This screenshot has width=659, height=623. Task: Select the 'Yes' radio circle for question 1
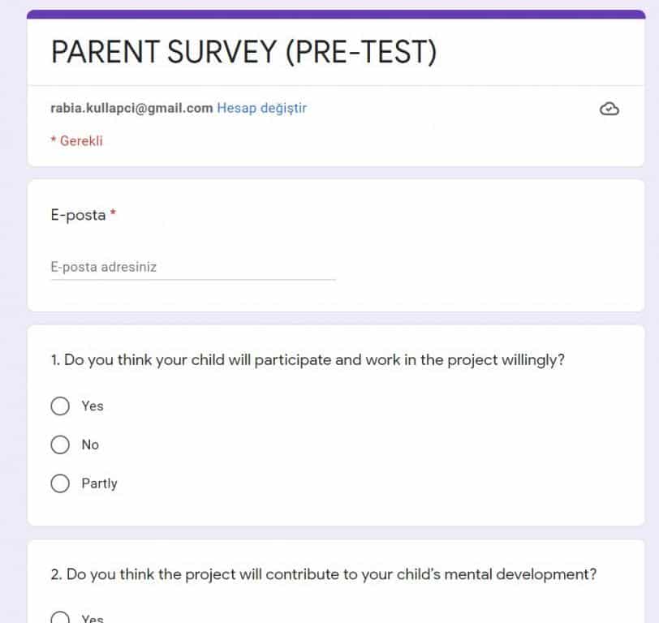click(x=60, y=406)
